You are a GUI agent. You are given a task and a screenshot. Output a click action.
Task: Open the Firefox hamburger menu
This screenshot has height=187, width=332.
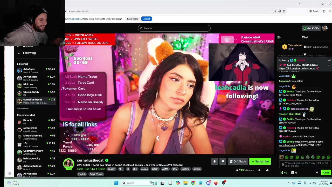click(330, 11)
